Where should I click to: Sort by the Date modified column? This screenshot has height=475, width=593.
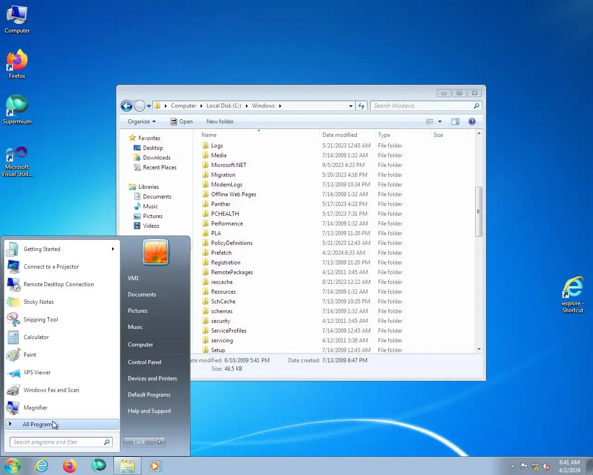(347, 135)
